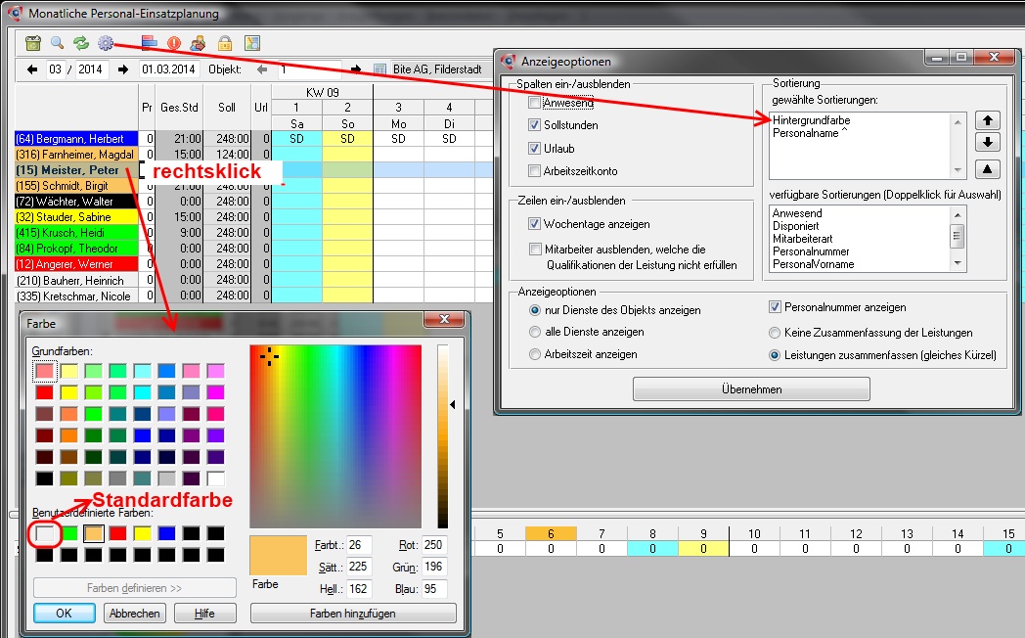Click the Rot value field
The width and height of the screenshot is (1025, 638).
432,544
